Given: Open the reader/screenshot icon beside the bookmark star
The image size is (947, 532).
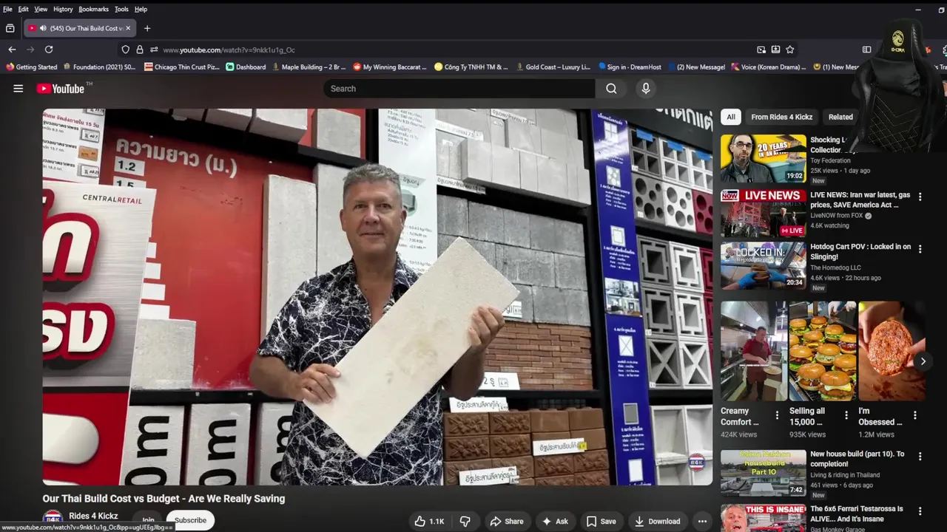Looking at the screenshot, I should [x=775, y=50].
